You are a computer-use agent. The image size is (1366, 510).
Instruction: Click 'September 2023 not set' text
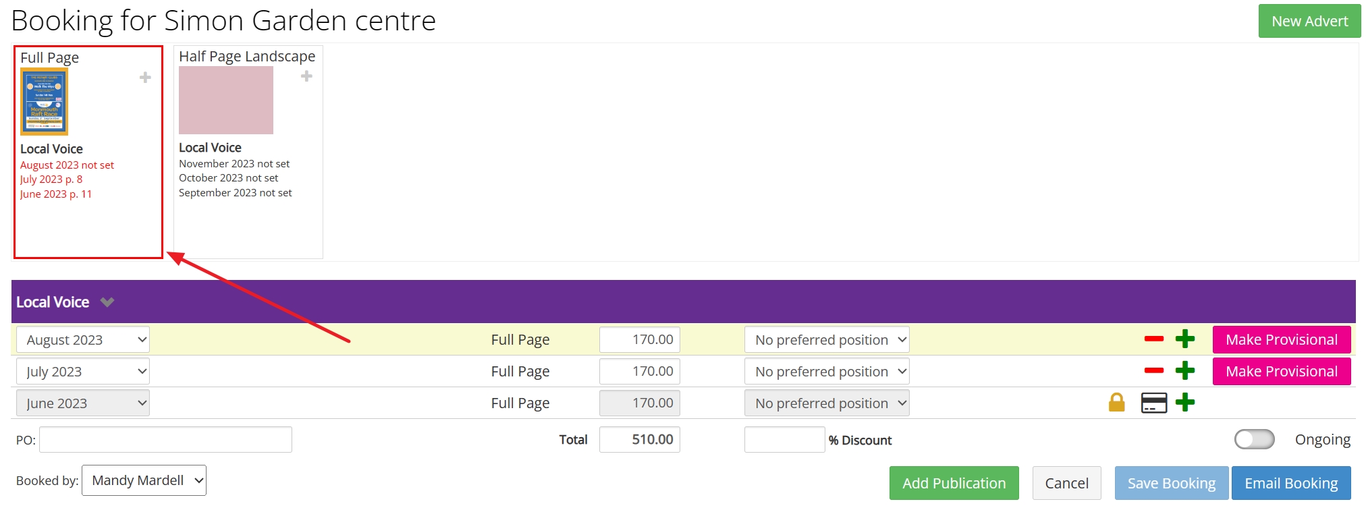(236, 193)
